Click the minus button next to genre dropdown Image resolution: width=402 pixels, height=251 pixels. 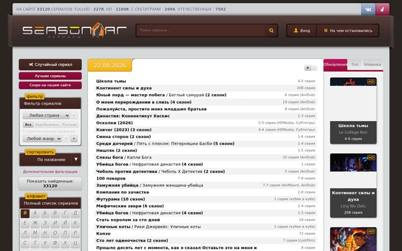pyautogui.click(x=66, y=139)
